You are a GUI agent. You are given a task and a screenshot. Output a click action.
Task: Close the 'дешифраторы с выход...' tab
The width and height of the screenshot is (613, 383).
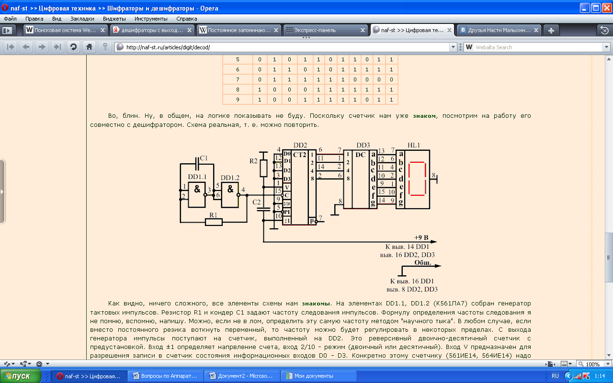190,30
